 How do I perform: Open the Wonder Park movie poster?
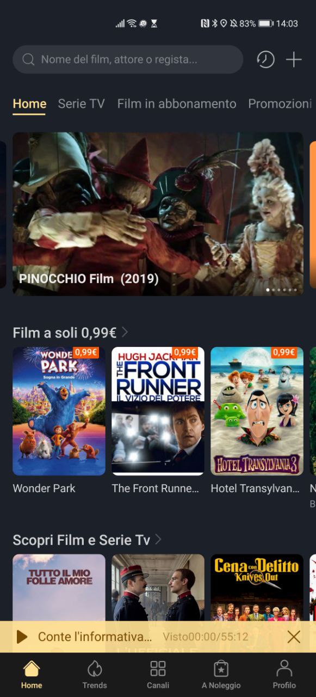[59, 411]
